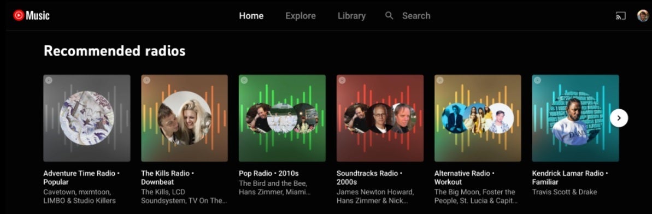652x214 pixels.
Task: Click The Kills Radio • Downbeat title
Action: coord(168,177)
